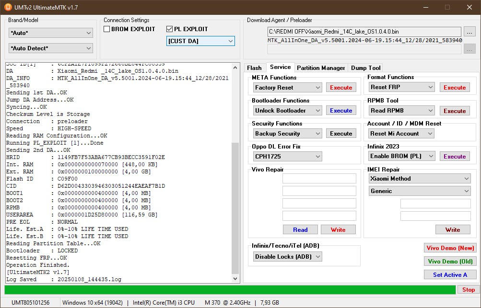
Task: Switch to the Flash tab
Action: tap(254, 68)
